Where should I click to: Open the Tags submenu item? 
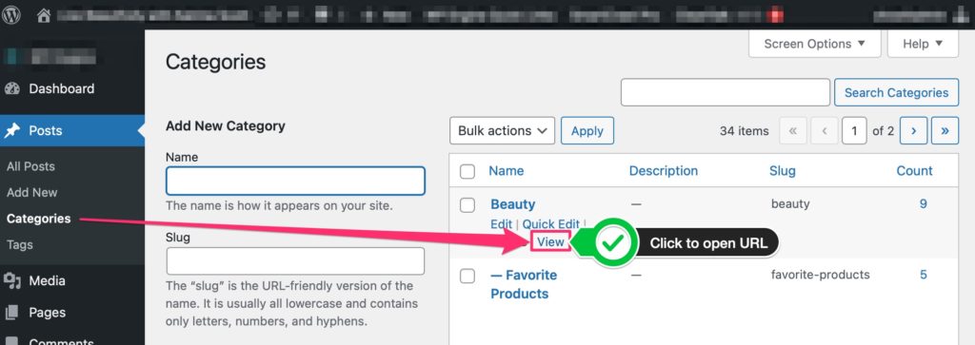[20, 244]
